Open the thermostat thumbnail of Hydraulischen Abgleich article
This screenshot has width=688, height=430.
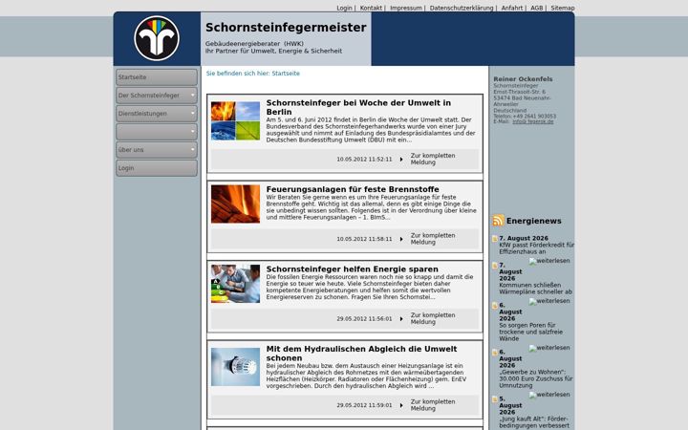(235, 367)
